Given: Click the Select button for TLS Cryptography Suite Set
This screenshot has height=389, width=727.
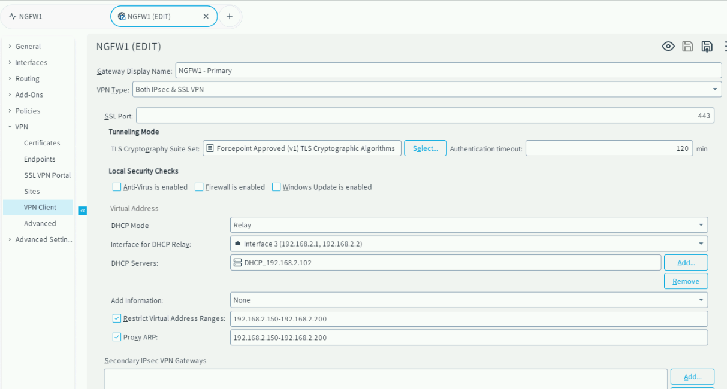Looking at the screenshot, I should click(x=425, y=148).
